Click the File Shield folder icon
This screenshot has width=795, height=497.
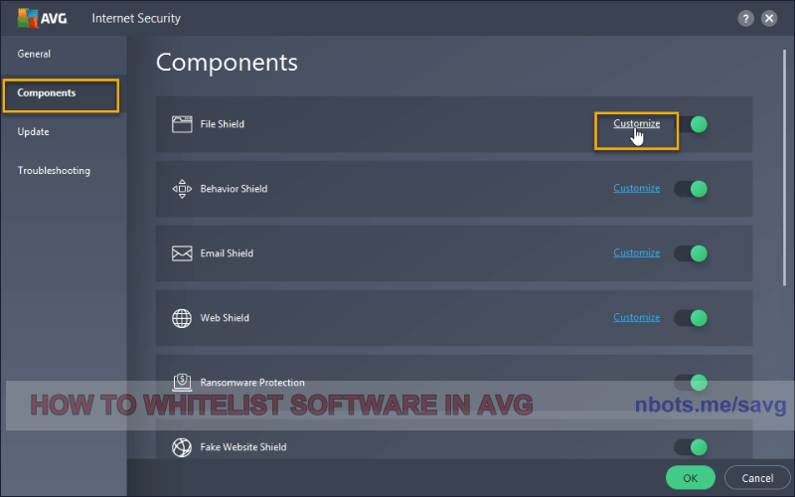(182, 124)
